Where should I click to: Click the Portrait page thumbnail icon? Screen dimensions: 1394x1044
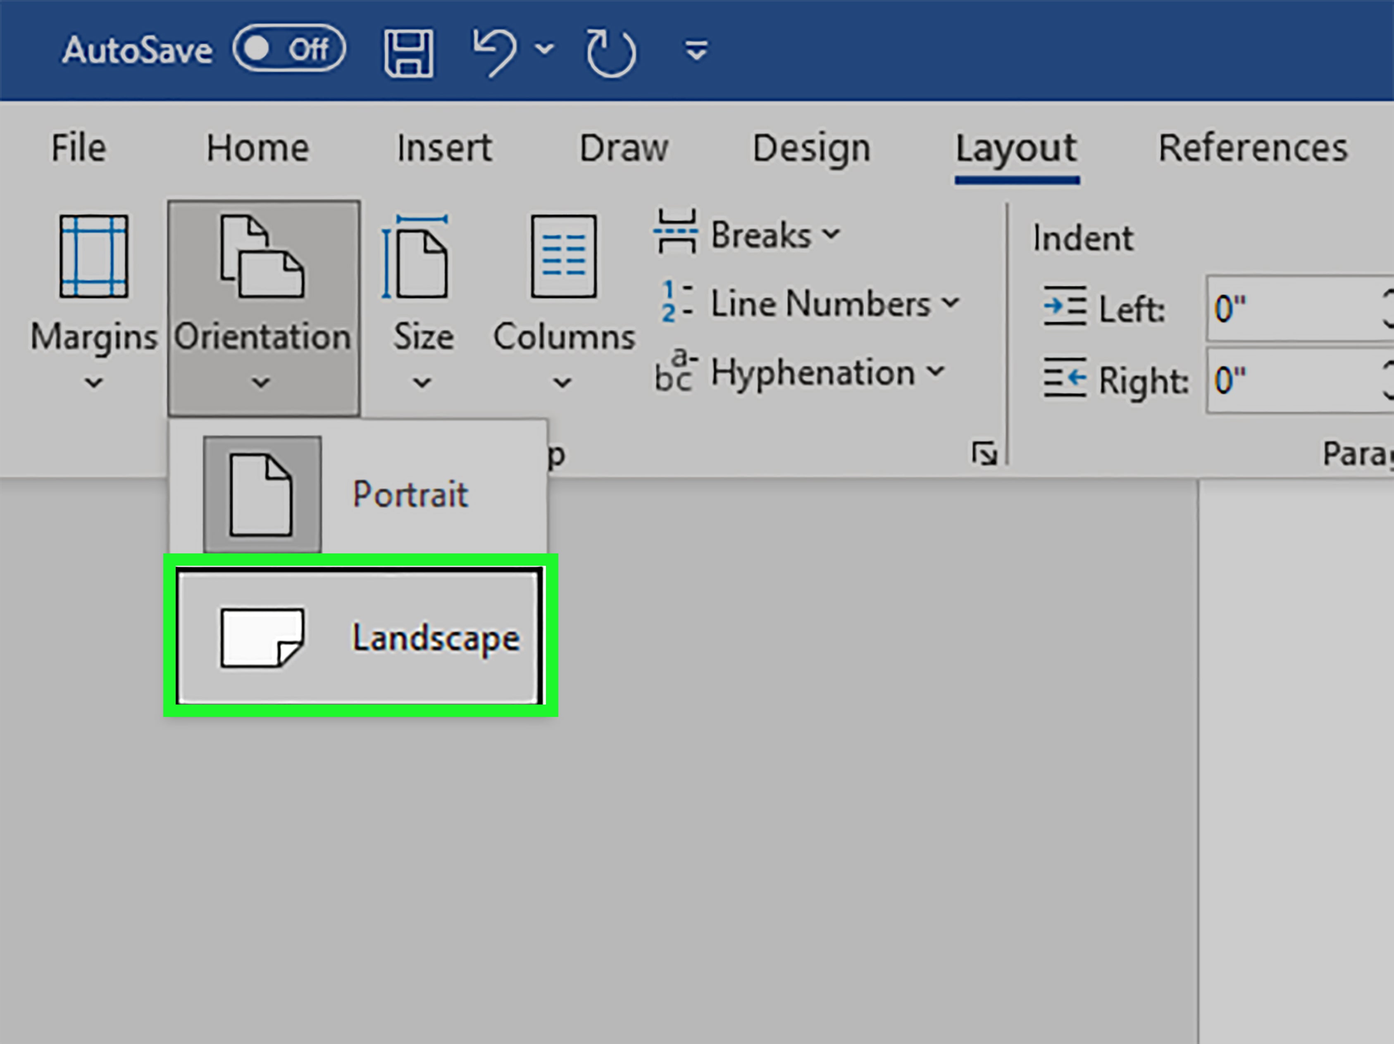(262, 495)
